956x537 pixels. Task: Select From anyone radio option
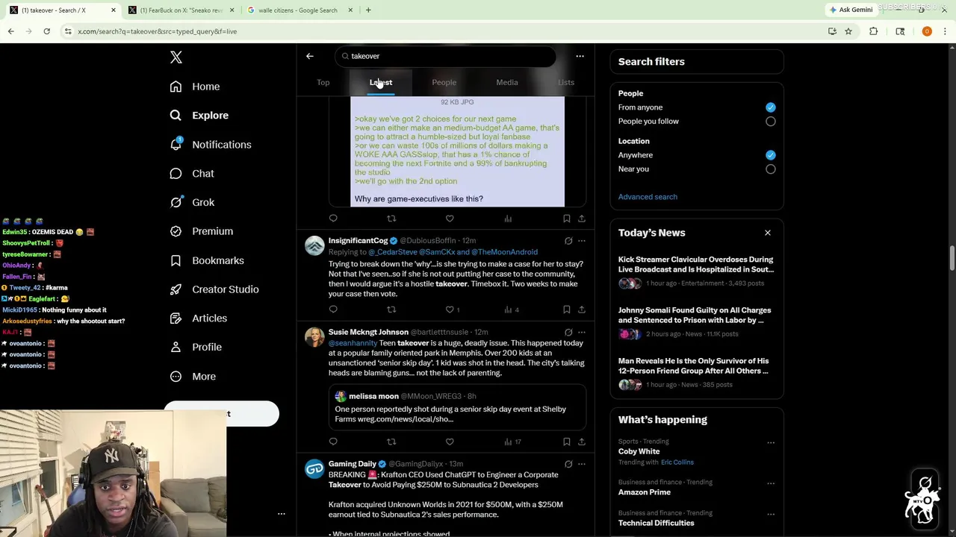771,107
